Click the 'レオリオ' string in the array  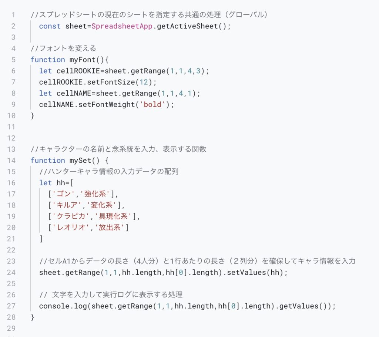coord(71,228)
